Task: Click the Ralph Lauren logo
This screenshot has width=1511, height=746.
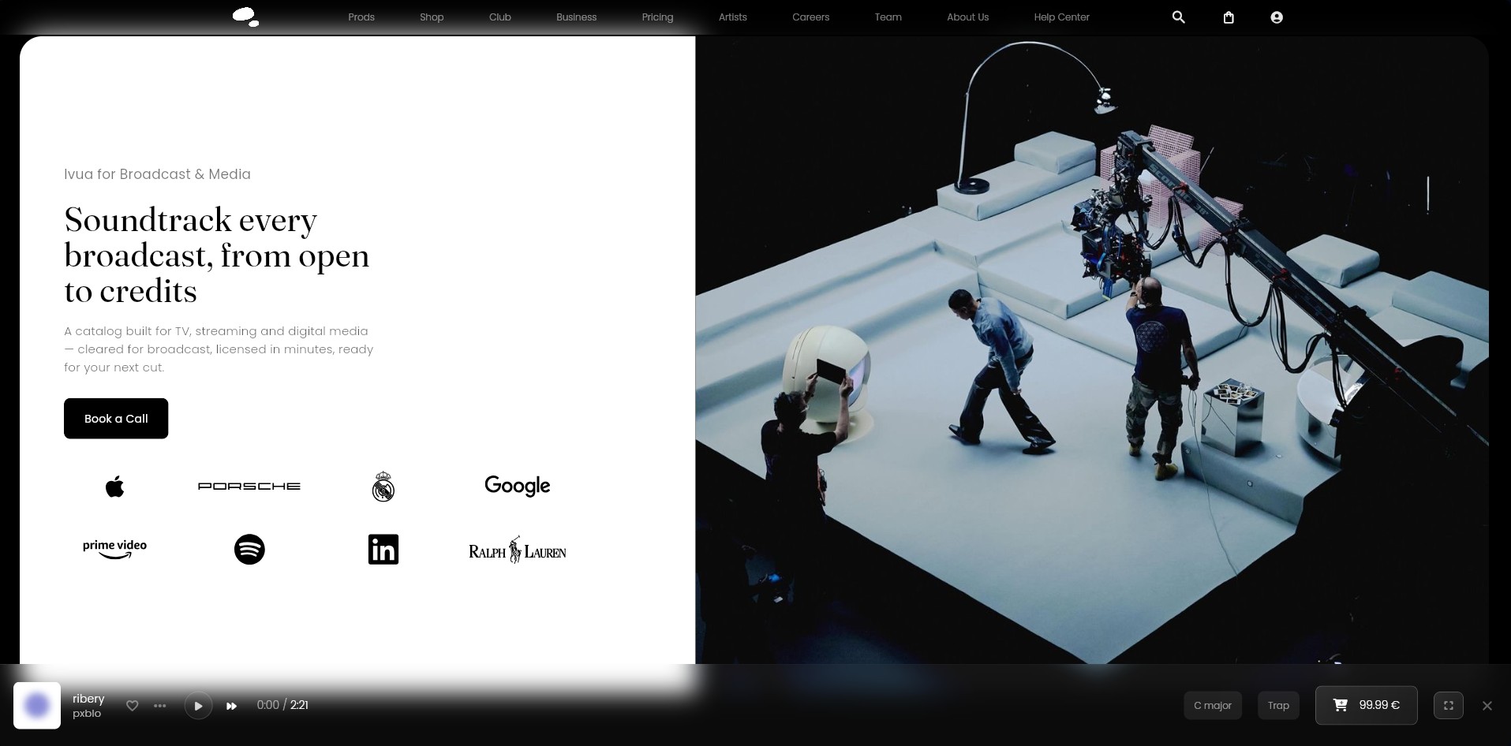Action: pos(518,550)
